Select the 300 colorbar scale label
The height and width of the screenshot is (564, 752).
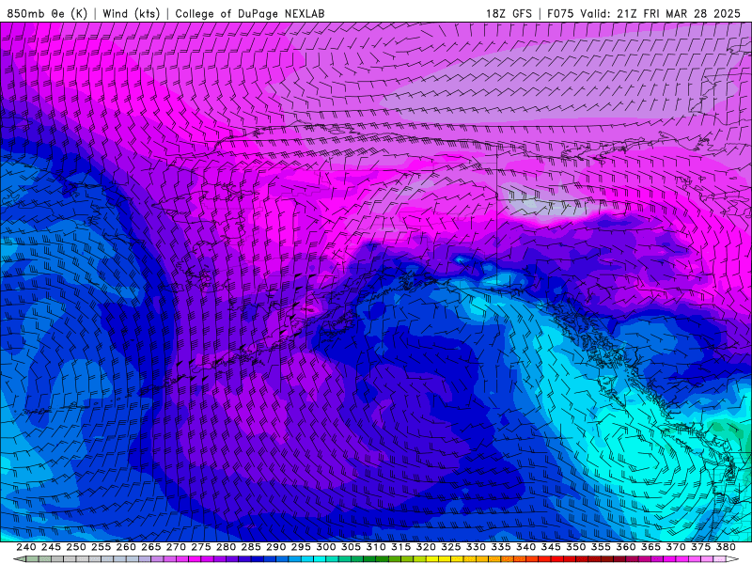pyautogui.click(x=325, y=547)
